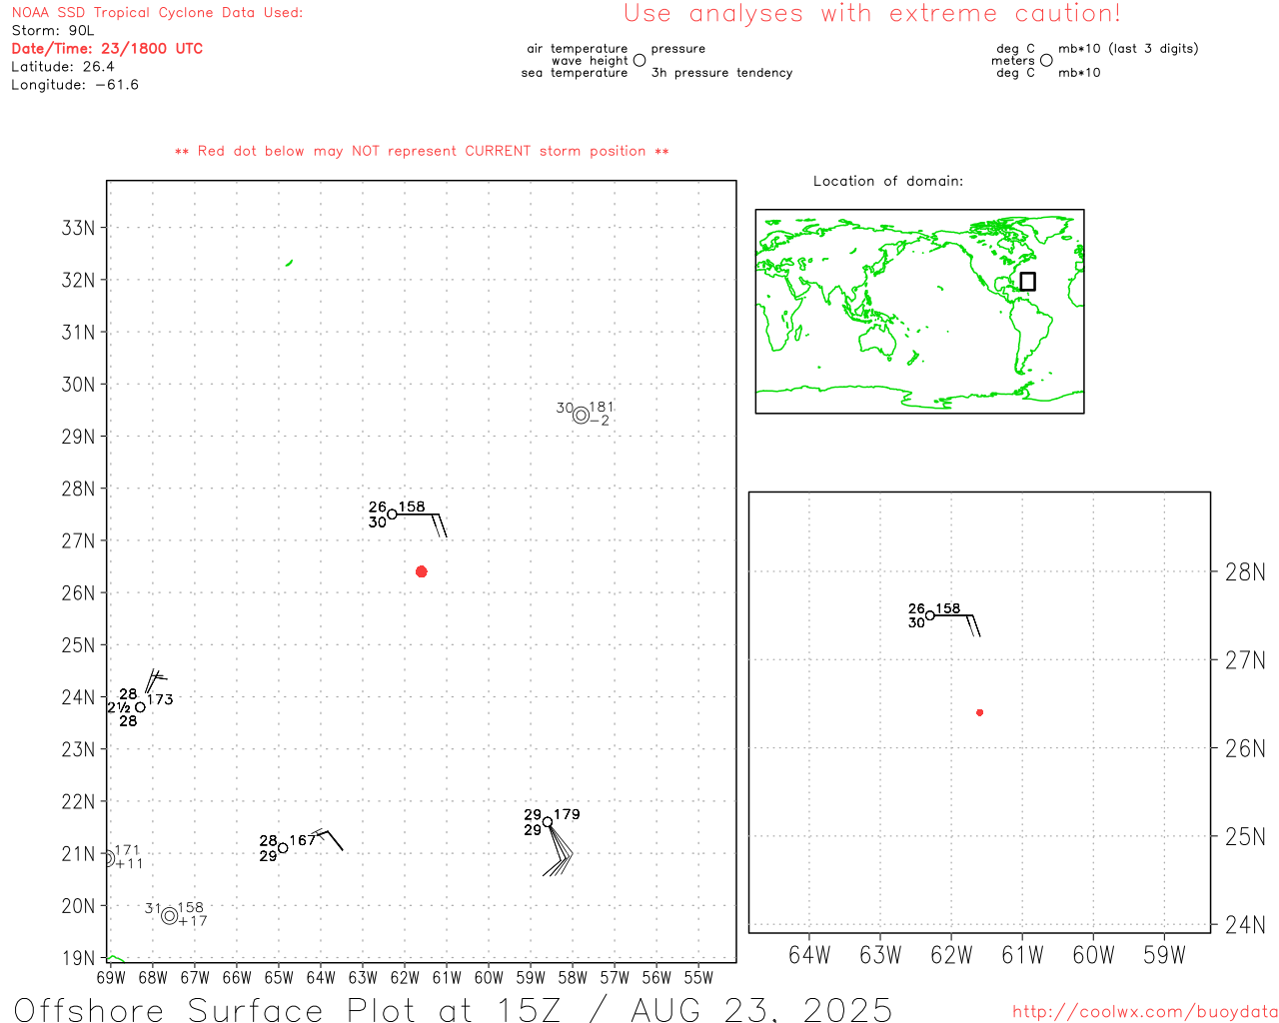
Task: Click the black domain box on world map
Action: (1027, 282)
